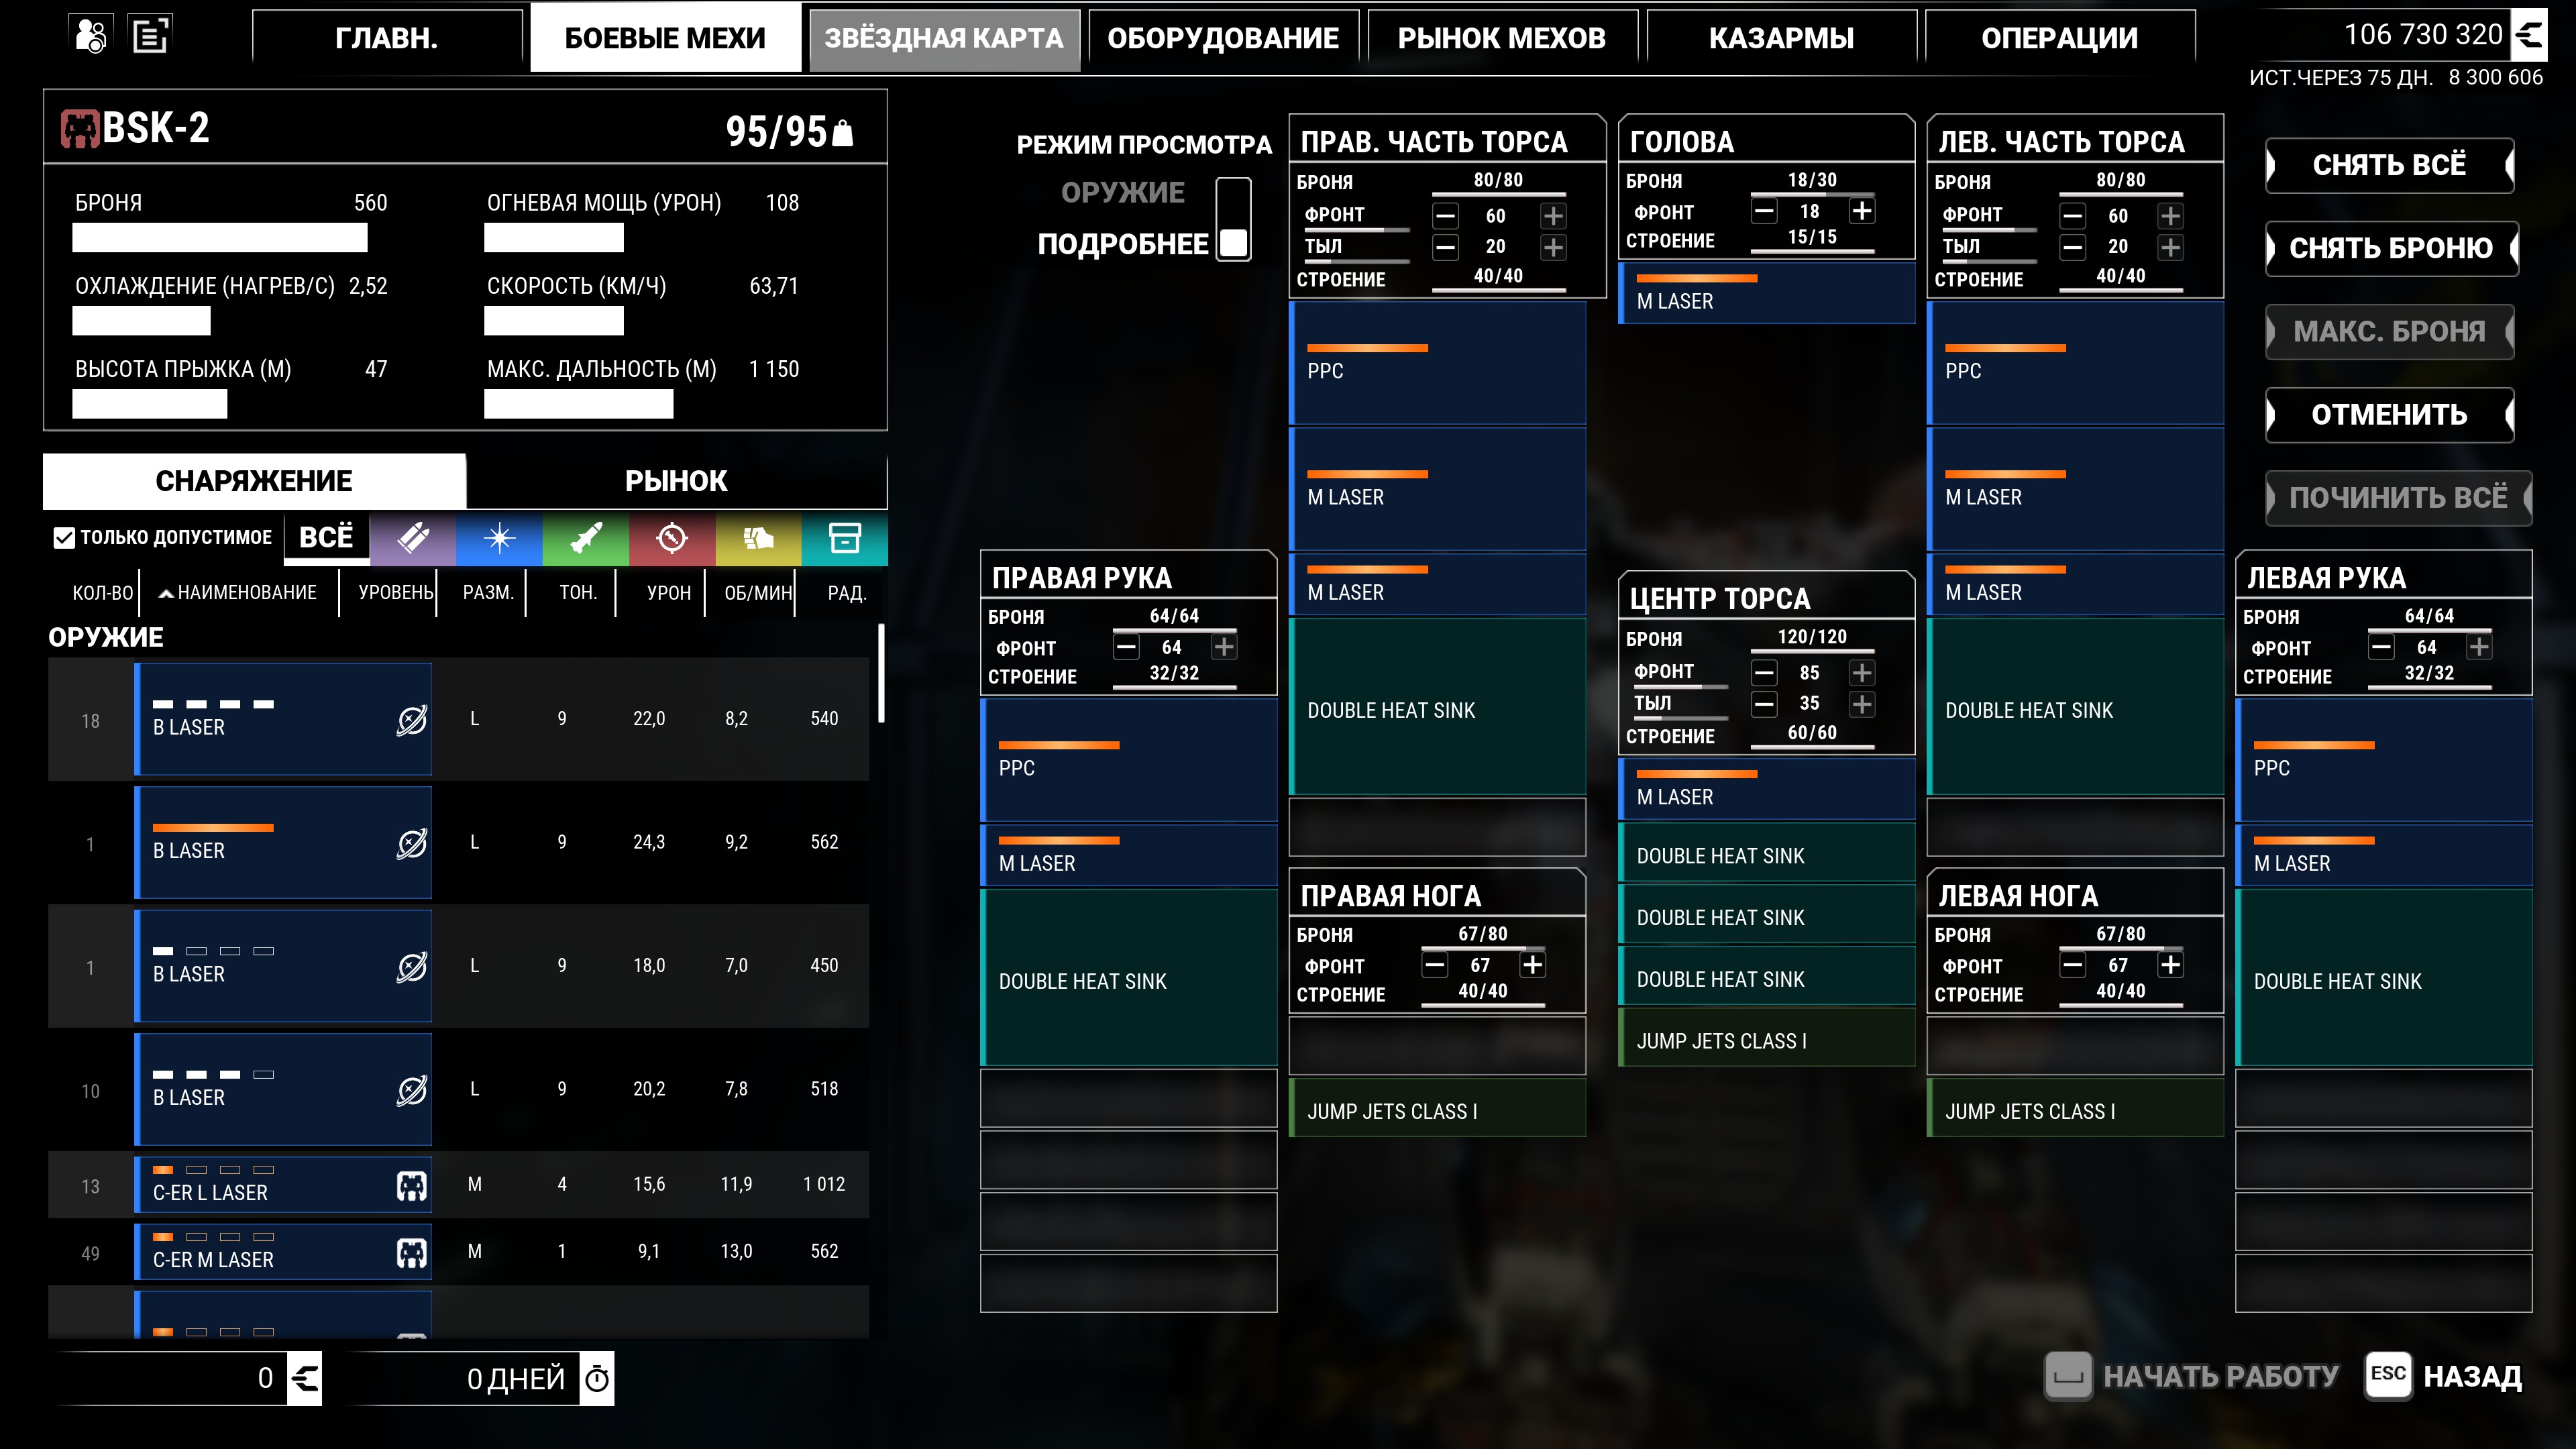Filter equipment by ammunition icon

[758, 538]
